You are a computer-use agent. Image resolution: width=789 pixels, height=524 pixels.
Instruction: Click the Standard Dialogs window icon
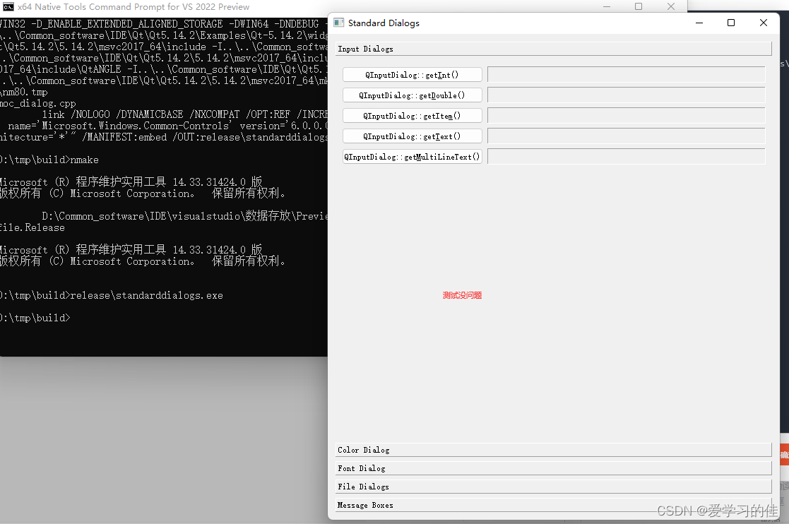[339, 23]
